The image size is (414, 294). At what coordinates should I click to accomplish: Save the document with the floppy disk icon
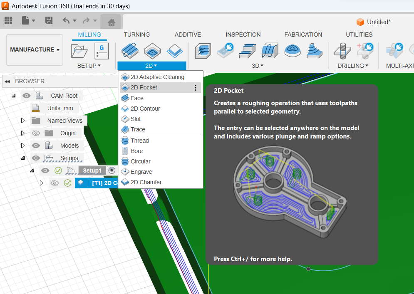49,21
